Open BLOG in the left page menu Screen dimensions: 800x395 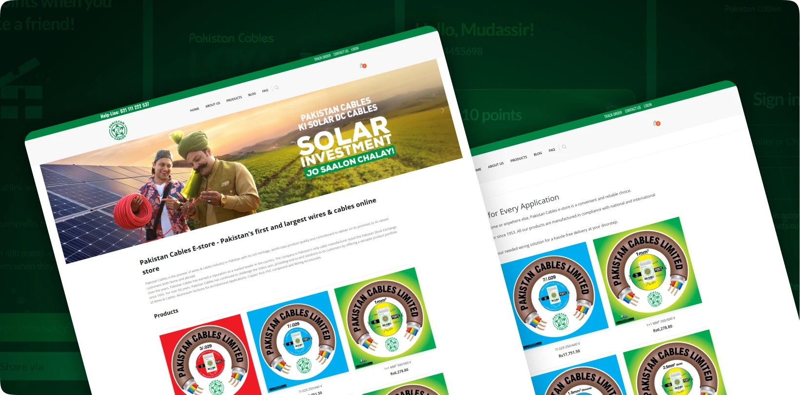(252, 94)
